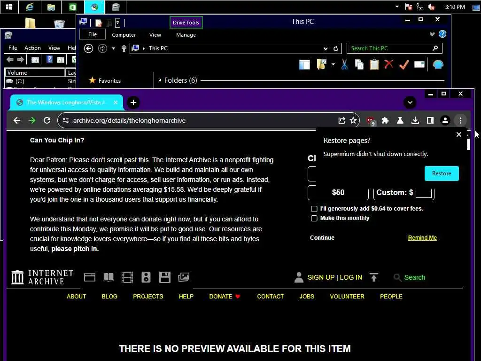Open the Computer ribbon tab
The width and height of the screenshot is (481, 361).
(124, 35)
